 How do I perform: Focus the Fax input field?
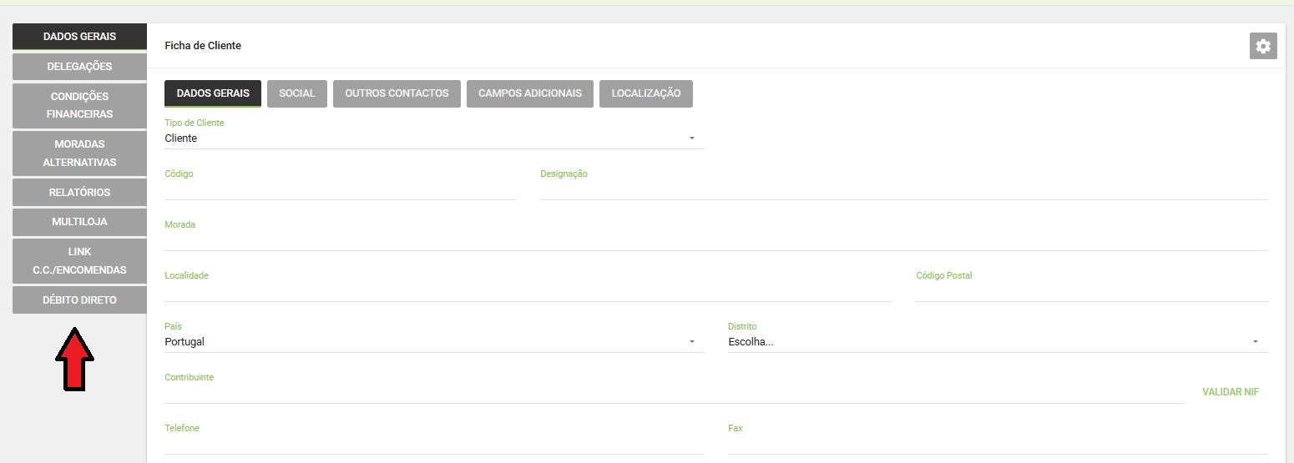tap(998, 445)
